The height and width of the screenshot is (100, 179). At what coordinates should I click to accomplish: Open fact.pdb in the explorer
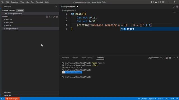click(9, 22)
